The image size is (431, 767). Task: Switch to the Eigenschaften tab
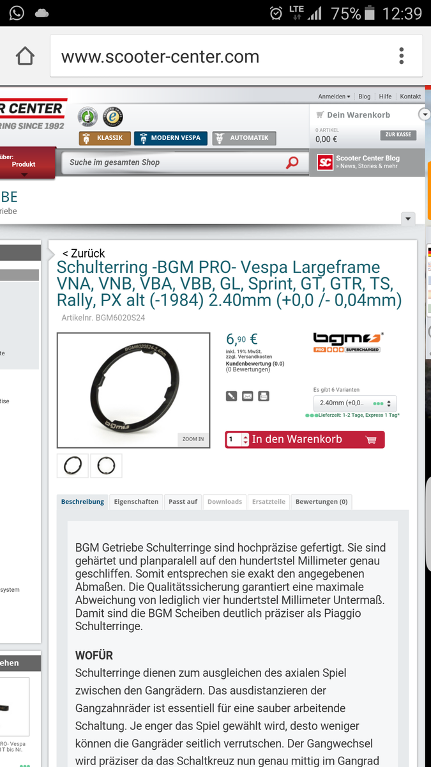tap(136, 502)
